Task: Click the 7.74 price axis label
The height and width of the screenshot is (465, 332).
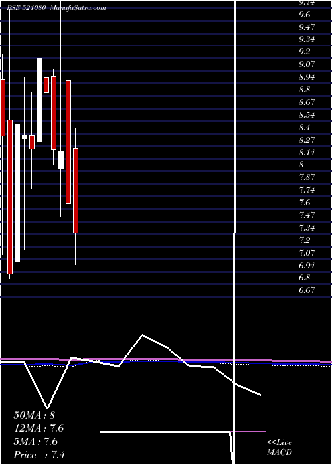Action: point(307,190)
